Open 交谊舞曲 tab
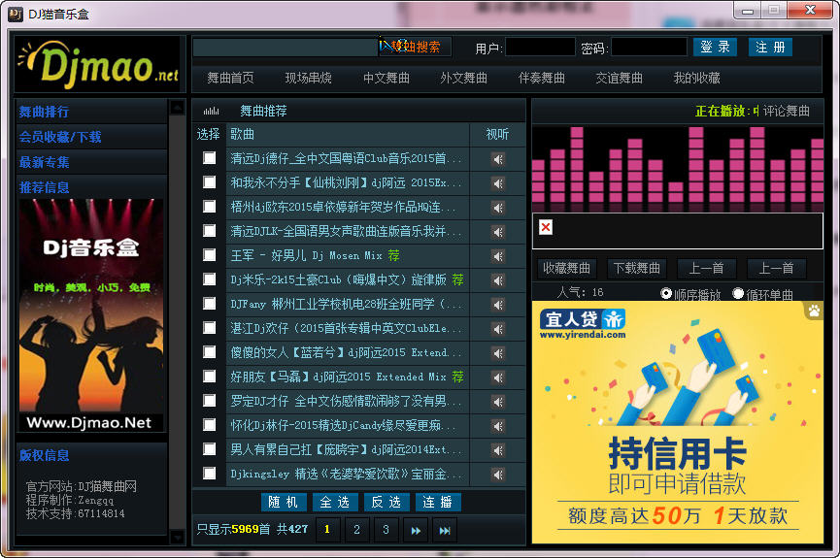Viewport: 840px width, 558px height. coord(620,79)
